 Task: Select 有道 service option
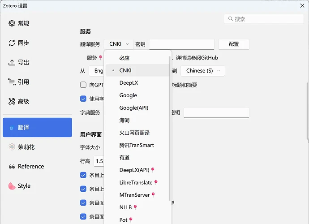coord(137,158)
